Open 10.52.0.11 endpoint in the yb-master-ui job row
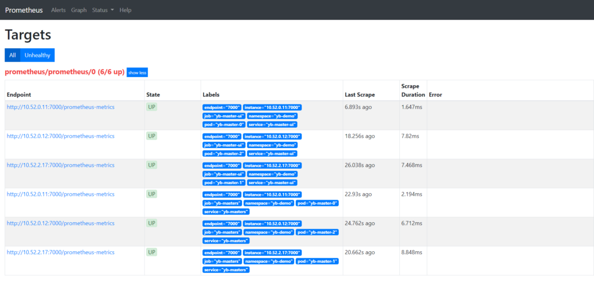Image resolution: width=594 pixels, height=282 pixels. (60, 107)
